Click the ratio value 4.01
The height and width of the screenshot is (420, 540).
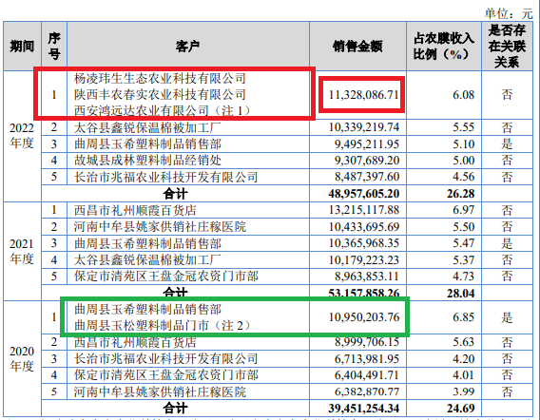(463, 375)
